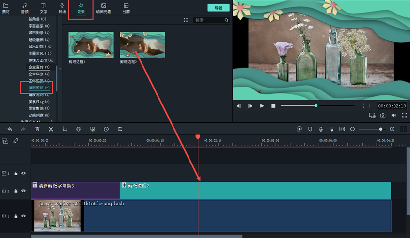Click the 导出 export button
The width and height of the screenshot is (410, 238).
(x=218, y=8)
